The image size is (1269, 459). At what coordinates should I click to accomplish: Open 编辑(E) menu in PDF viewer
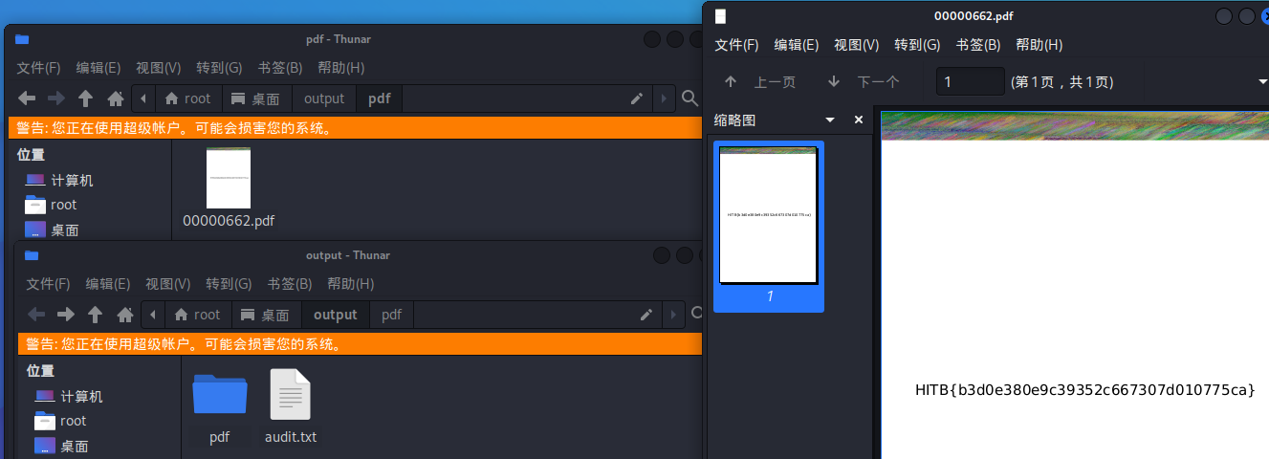click(797, 45)
